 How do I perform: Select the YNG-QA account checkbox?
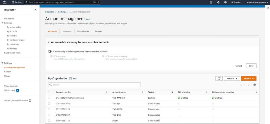click(x=49, y=103)
